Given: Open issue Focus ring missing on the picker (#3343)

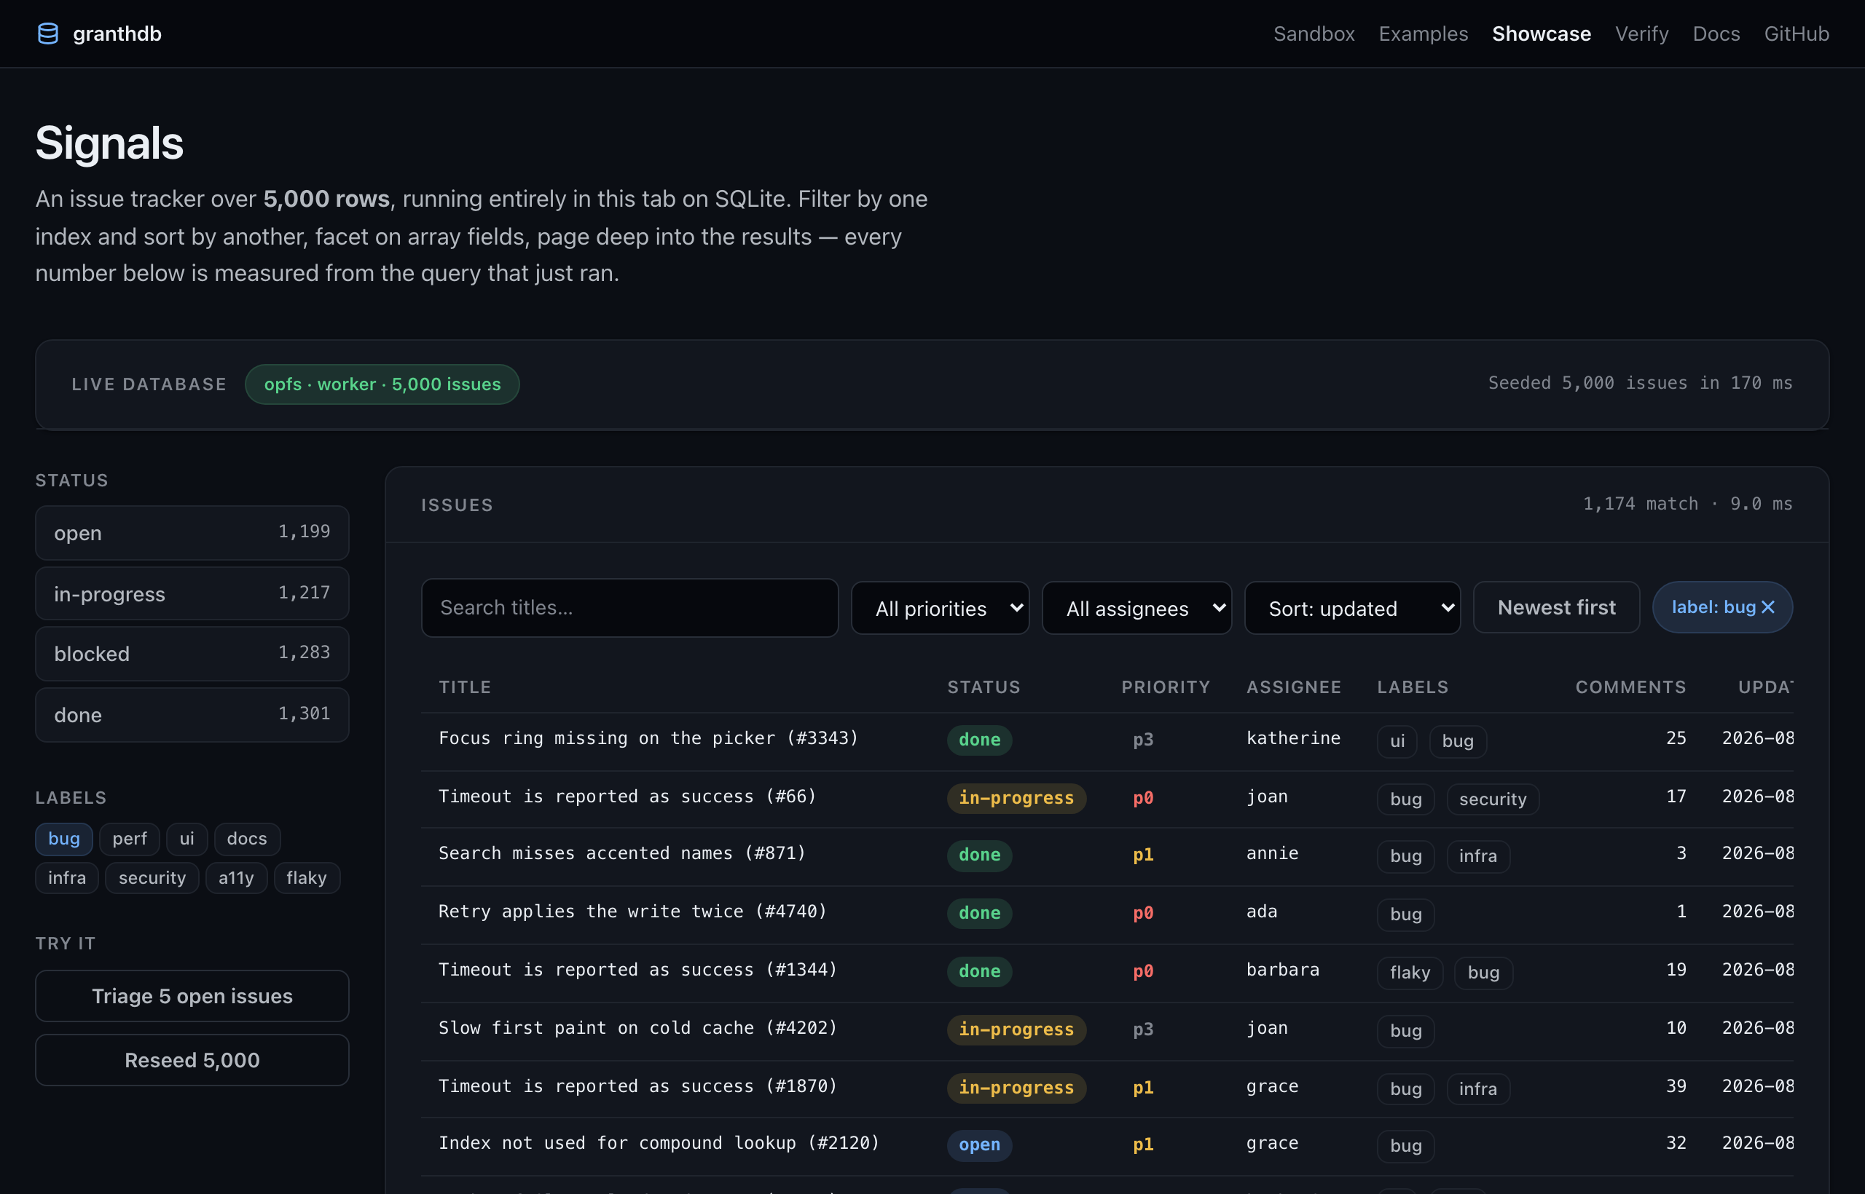Looking at the screenshot, I should 648,738.
